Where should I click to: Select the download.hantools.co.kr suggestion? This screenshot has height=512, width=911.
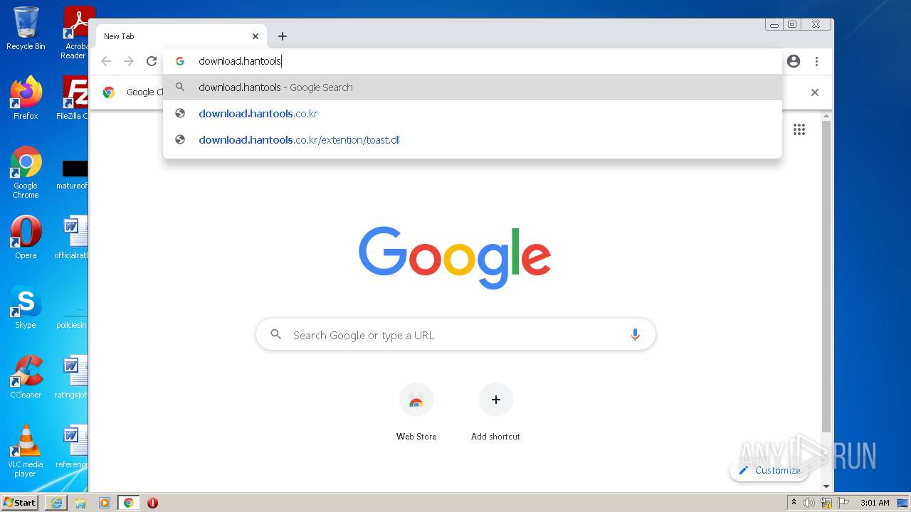pyautogui.click(x=473, y=114)
